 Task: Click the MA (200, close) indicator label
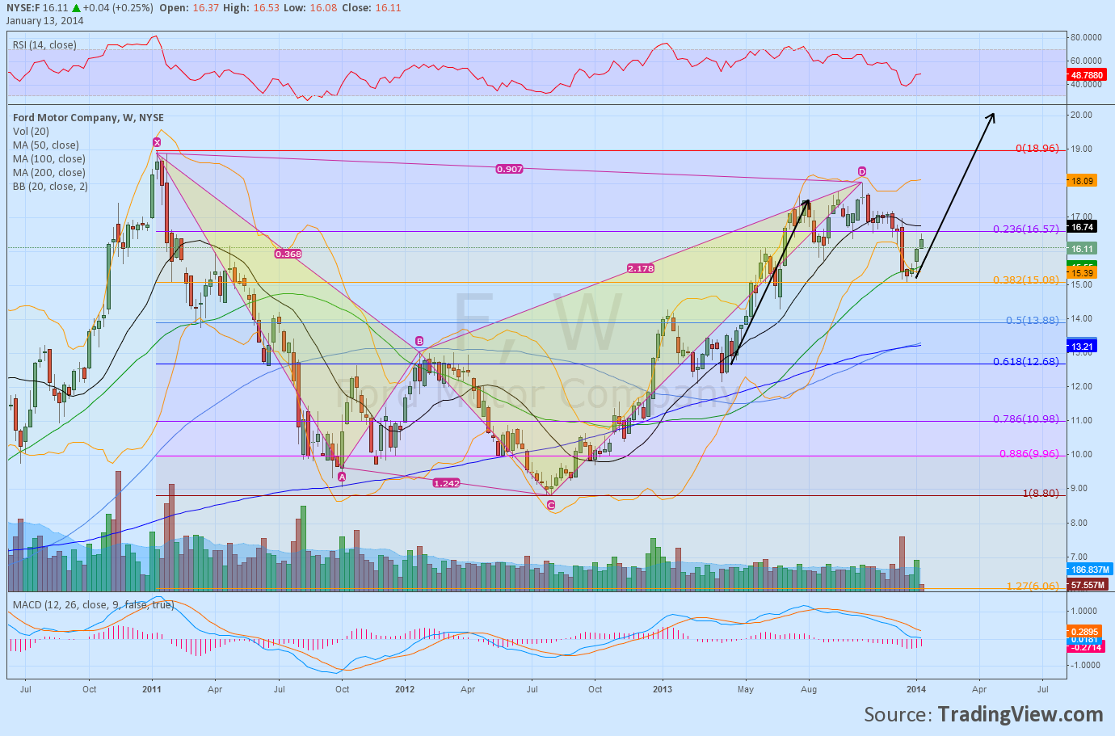coord(48,172)
